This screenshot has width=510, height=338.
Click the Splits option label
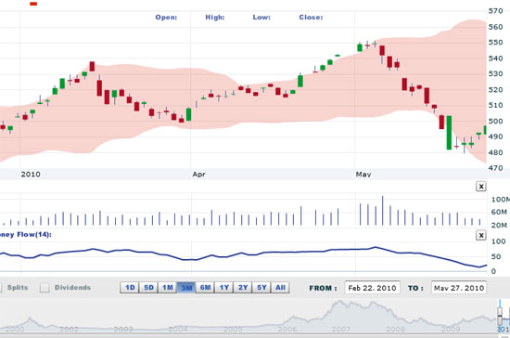[18, 288]
